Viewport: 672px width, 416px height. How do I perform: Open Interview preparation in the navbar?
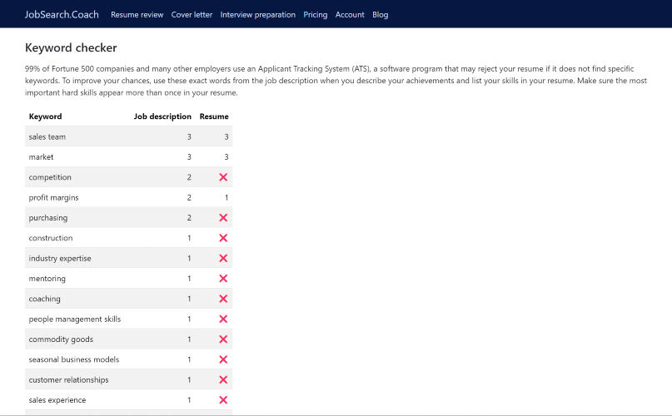[x=257, y=15]
